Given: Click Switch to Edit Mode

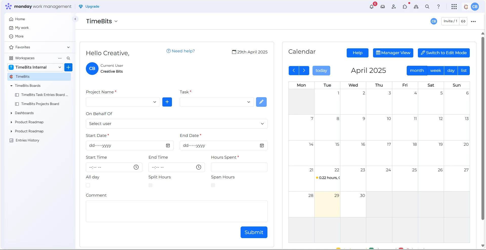Looking at the screenshot, I should (444, 53).
